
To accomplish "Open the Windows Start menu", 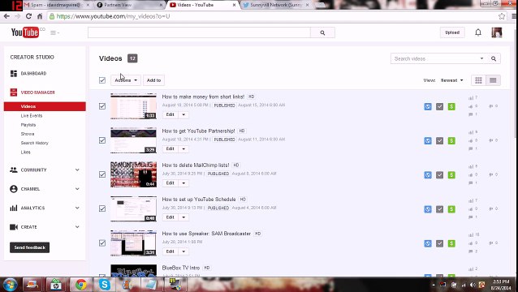I will [10, 285].
